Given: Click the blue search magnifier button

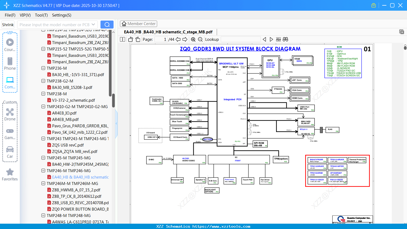Looking at the screenshot, I should coord(107,25).
